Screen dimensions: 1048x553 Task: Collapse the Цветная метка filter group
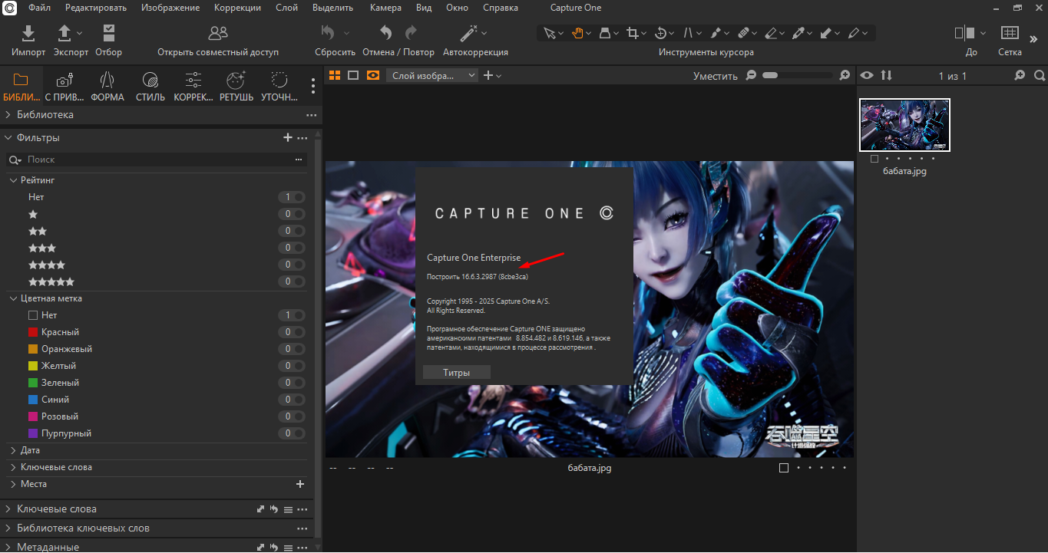[13, 298]
